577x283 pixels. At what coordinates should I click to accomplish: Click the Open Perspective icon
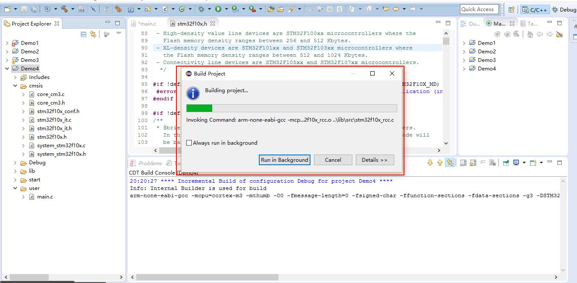click(511, 10)
